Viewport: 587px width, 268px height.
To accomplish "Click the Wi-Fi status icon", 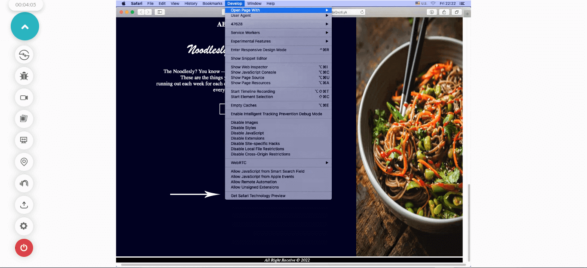I will [x=433, y=3].
